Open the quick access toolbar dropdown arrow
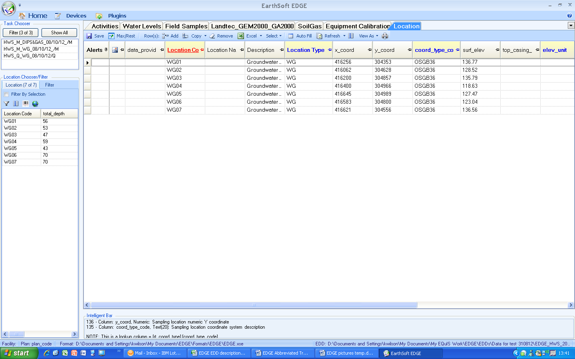Screen dimensions: 575x359 (x=20, y=5)
